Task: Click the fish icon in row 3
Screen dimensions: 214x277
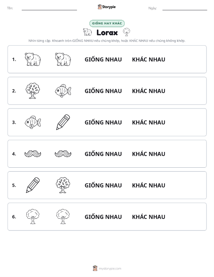Action: (33, 122)
